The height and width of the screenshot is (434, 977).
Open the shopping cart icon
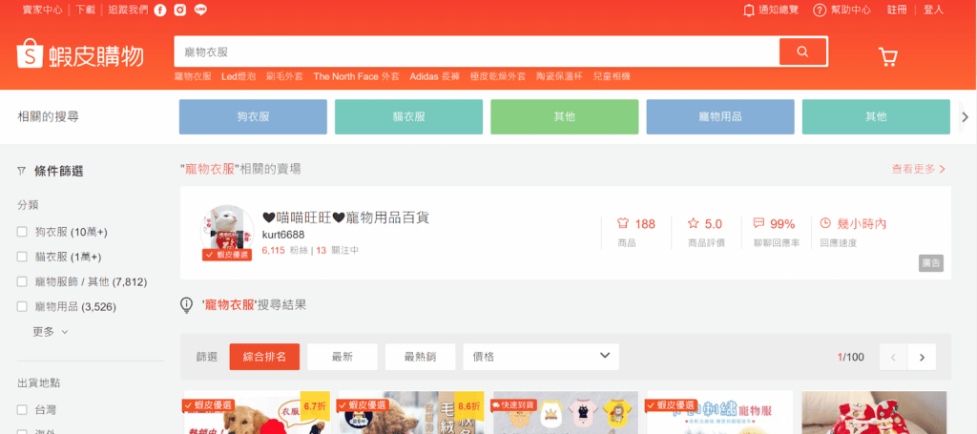(x=888, y=57)
